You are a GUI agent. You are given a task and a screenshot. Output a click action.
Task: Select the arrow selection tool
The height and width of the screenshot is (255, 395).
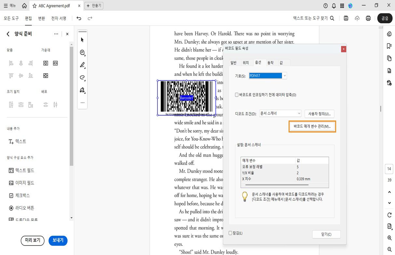(x=82, y=40)
